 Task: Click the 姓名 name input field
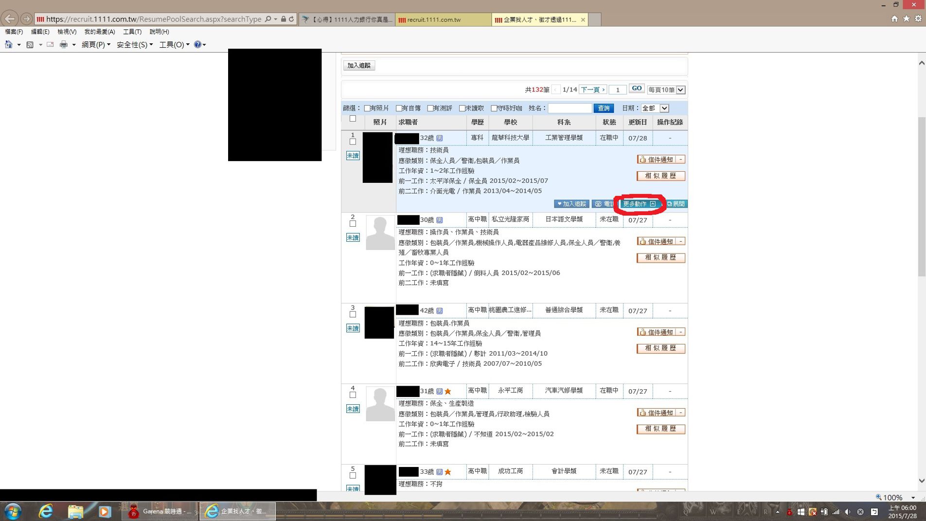570,108
